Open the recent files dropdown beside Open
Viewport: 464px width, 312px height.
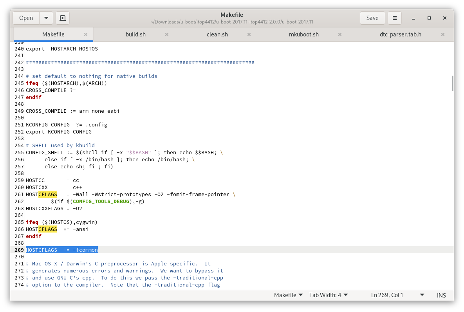coord(46,18)
